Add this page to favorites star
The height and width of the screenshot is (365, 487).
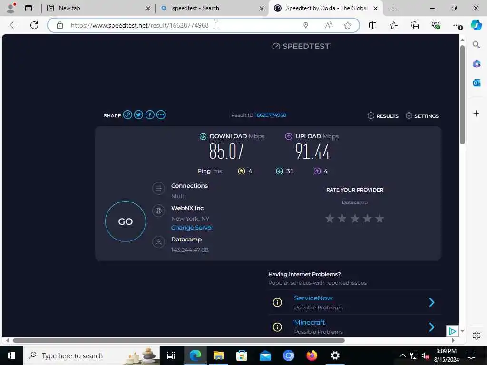coord(348,26)
